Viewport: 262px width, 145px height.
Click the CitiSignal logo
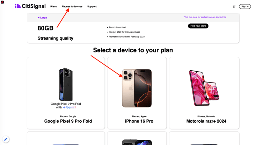pyautogui.click(x=30, y=6)
